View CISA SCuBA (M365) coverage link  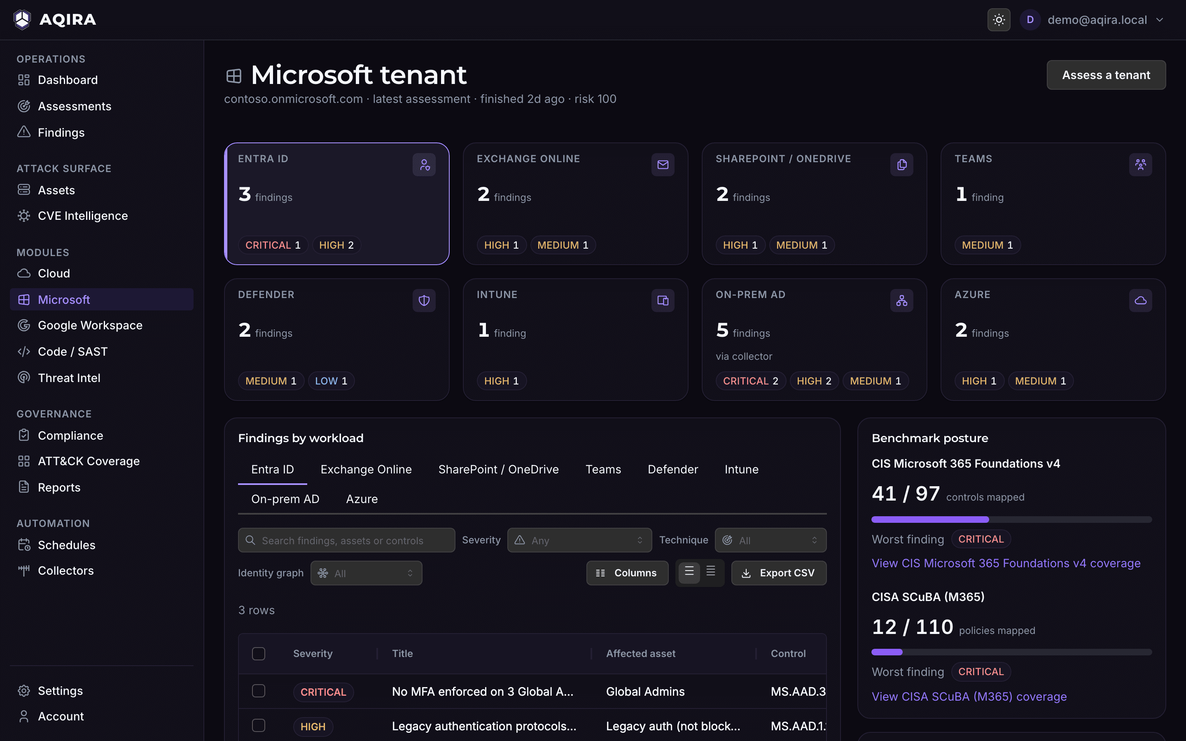[x=969, y=697]
